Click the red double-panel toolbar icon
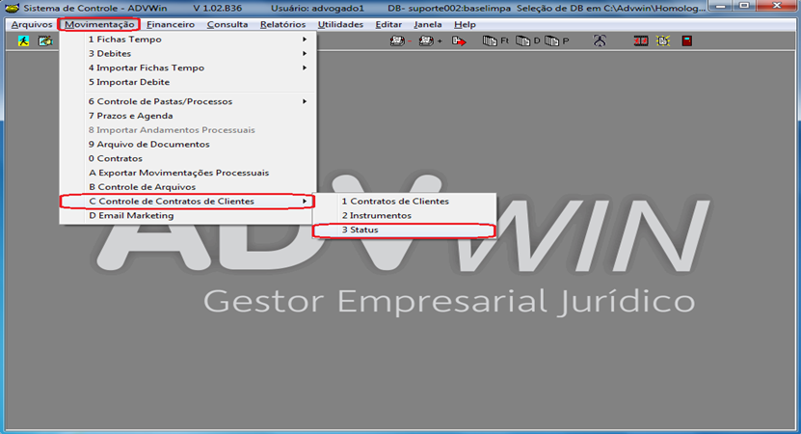801x434 pixels. pos(641,41)
